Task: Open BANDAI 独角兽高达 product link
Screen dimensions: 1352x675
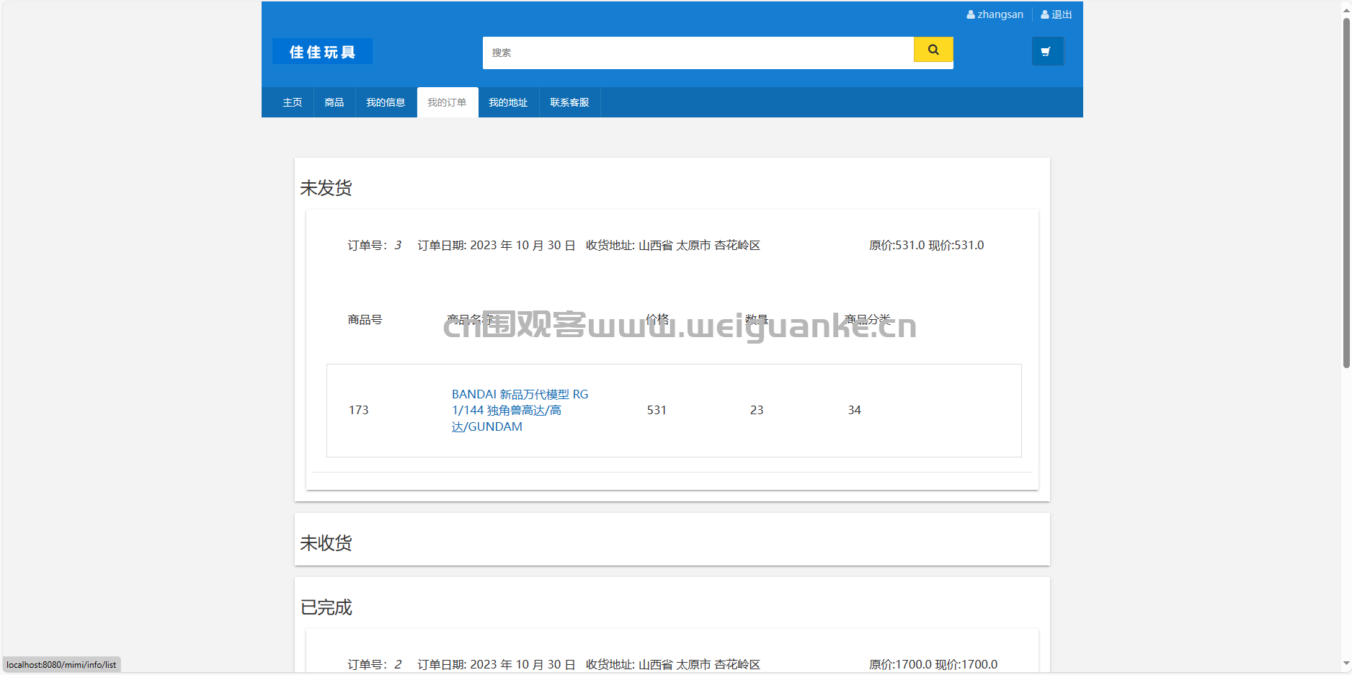Action: pos(520,411)
